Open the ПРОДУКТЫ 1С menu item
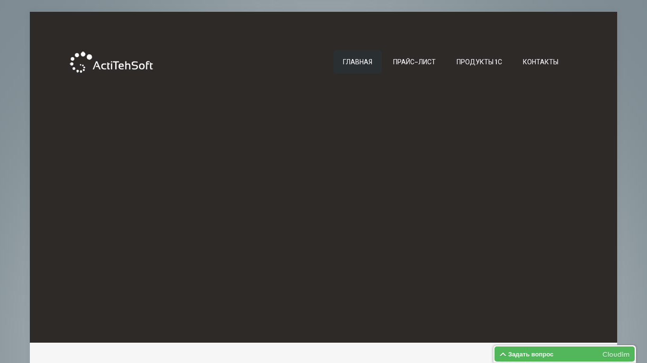647x363 pixels. coord(479,62)
